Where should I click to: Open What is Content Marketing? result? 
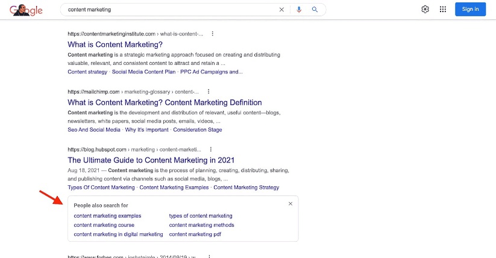pos(115,45)
